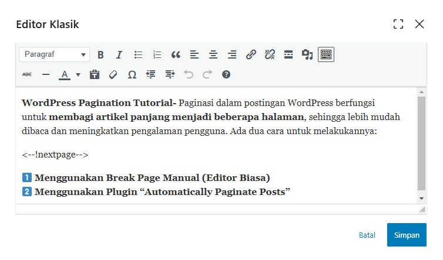
Task: Redo the last edit
Action: [207, 74]
